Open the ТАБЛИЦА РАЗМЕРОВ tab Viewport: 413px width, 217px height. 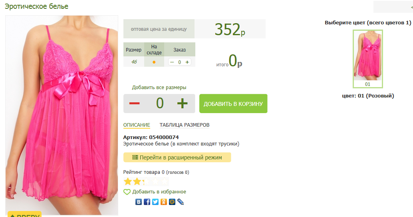coord(185,125)
